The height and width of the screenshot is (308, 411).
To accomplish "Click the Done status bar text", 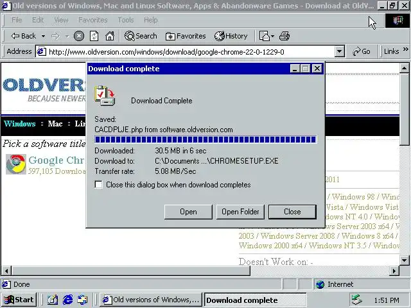I will [x=21, y=284].
